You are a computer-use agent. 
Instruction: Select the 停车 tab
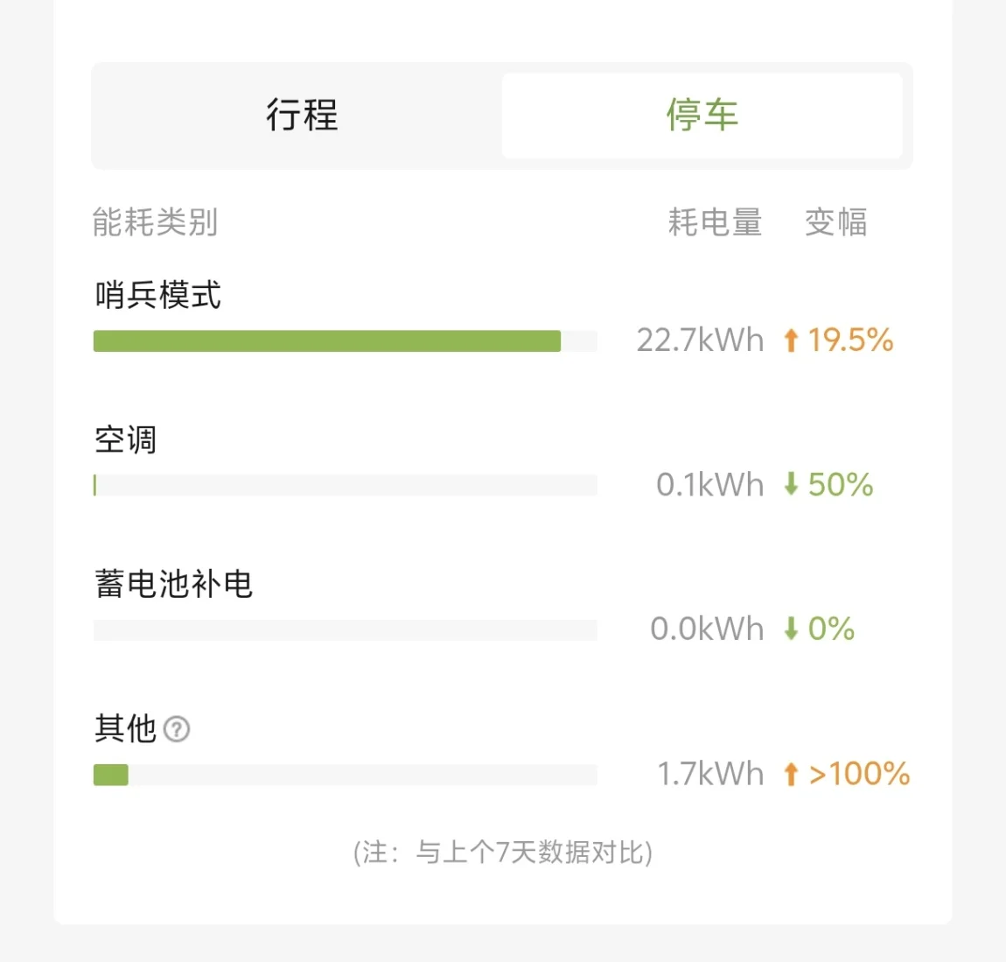702,116
